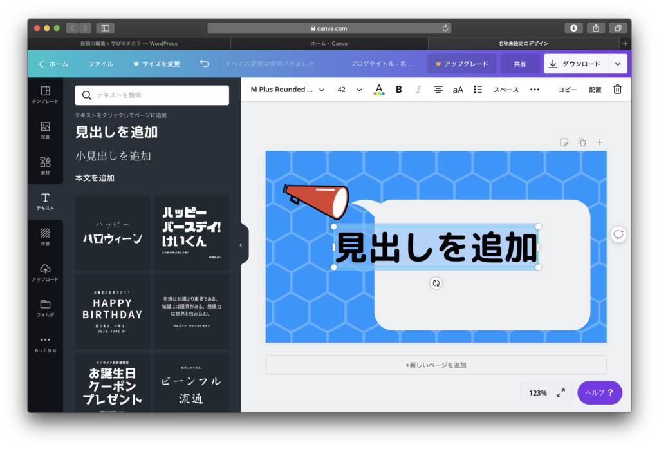Select the ハッピーバースデイ！けいくん text template
This screenshot has width=659, height=449.
[192, 233]
